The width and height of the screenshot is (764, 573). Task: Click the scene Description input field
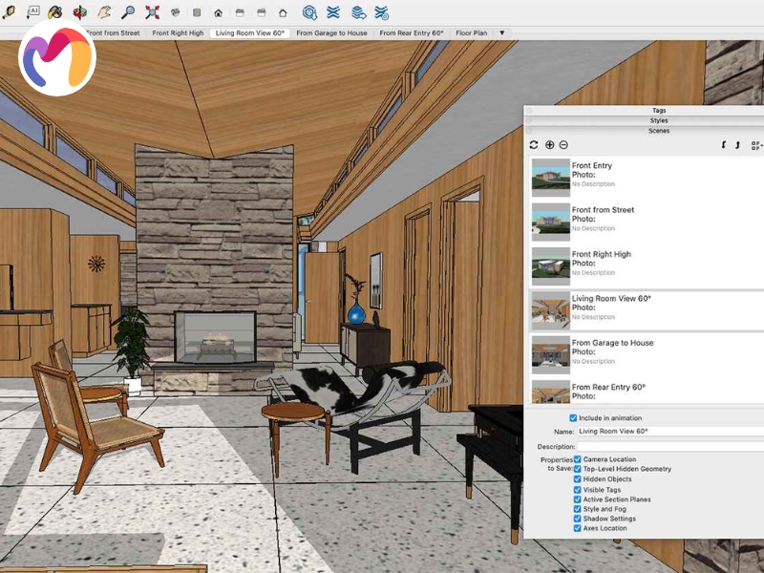pos(670,447)
